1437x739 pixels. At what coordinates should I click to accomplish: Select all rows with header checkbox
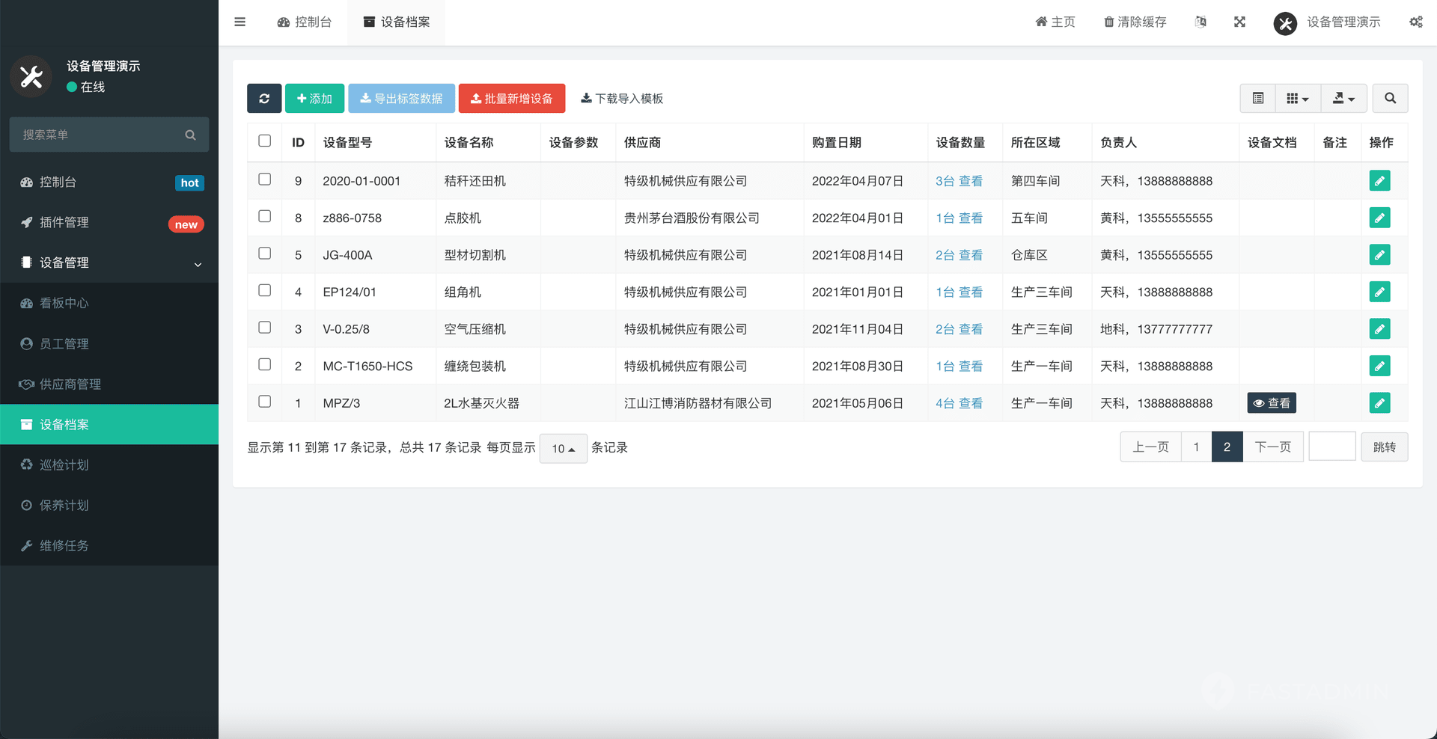pos(264,141)
